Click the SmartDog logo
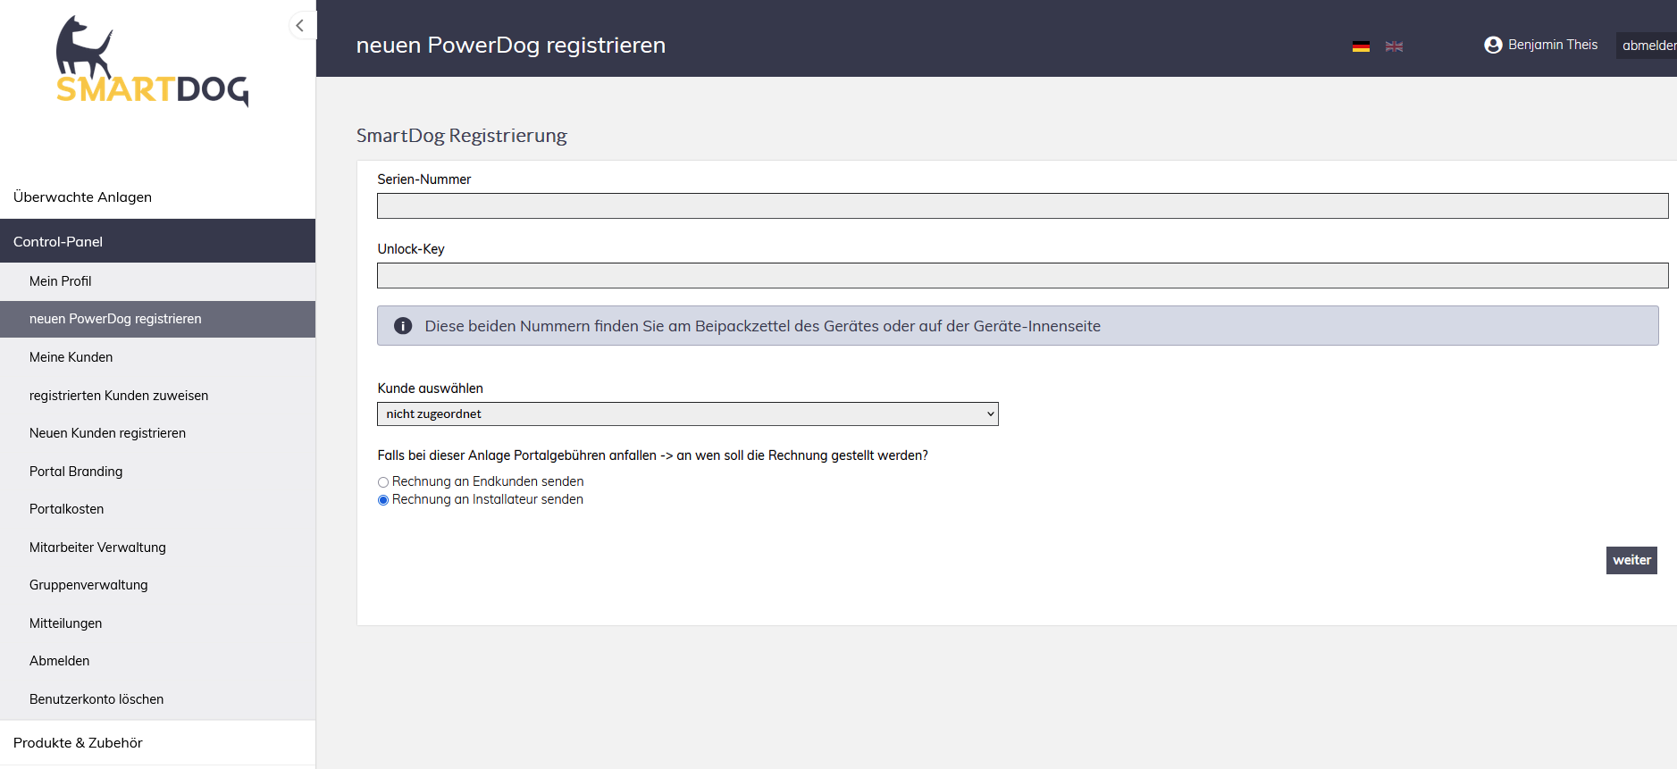This screenshot has width=1677, height=769. pos(152,63)
